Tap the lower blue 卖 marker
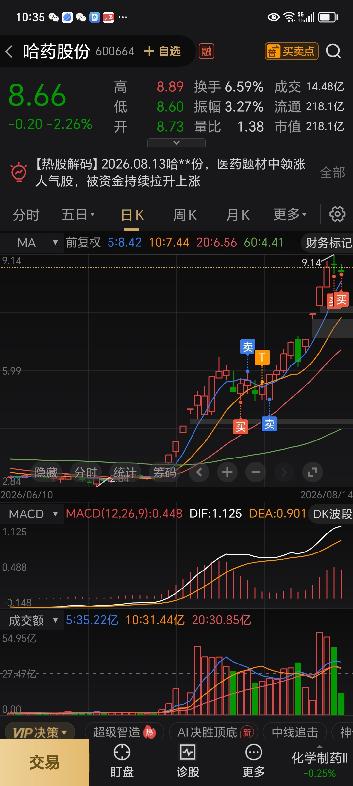This screenshot has height=786, width=353. pos(269,424)
